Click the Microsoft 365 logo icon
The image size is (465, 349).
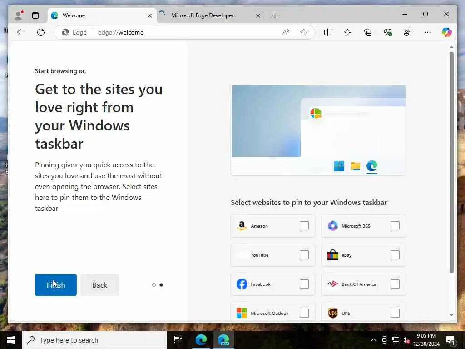333,226
